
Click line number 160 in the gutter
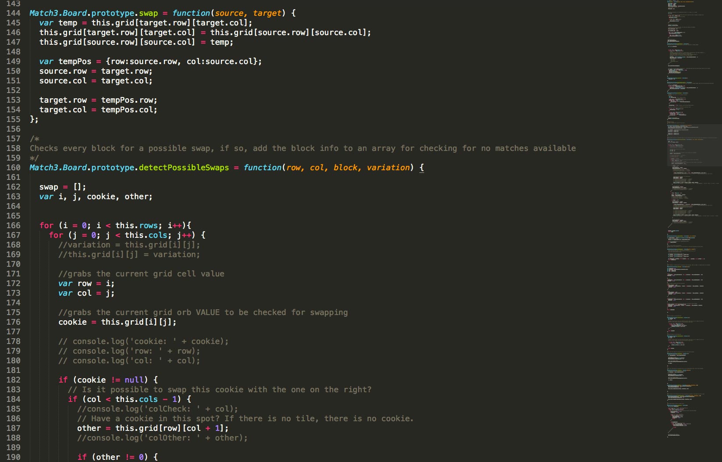pos(13,168)
